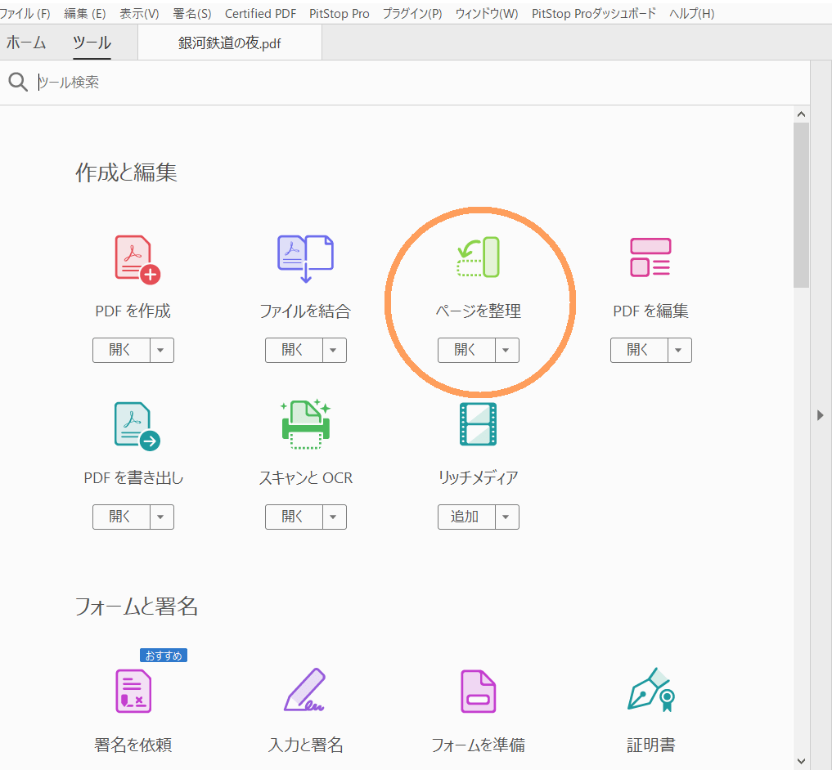832x770 pixels.
Task: Open the PitStop Pro menu
Action: [339, 14]
